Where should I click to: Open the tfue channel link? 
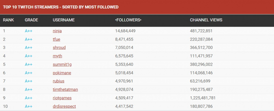[56, 39]
